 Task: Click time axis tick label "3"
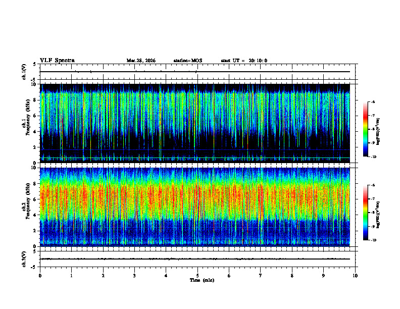tap(134, 276)
